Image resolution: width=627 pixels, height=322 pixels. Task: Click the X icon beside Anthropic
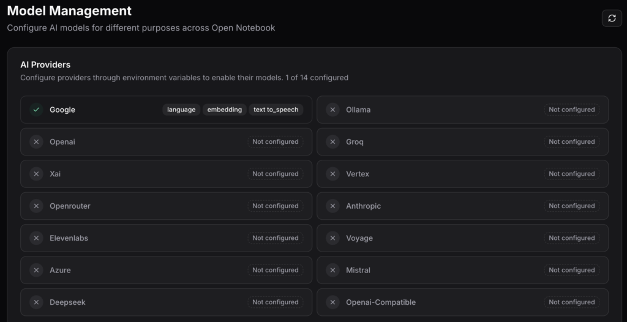click(x=332, y=206)
